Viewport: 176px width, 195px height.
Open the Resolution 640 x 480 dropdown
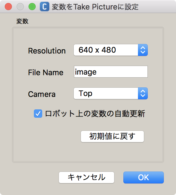click(x=111, y=50)
